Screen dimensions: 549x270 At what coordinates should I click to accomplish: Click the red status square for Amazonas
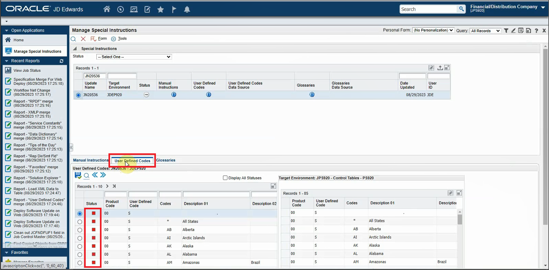[94, 263]
